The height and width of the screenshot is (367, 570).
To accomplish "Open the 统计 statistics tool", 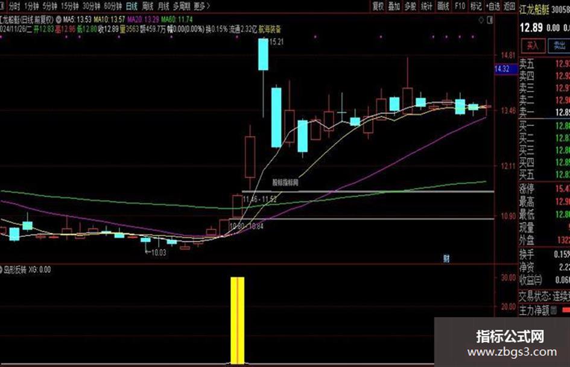I will click(427, 6).
